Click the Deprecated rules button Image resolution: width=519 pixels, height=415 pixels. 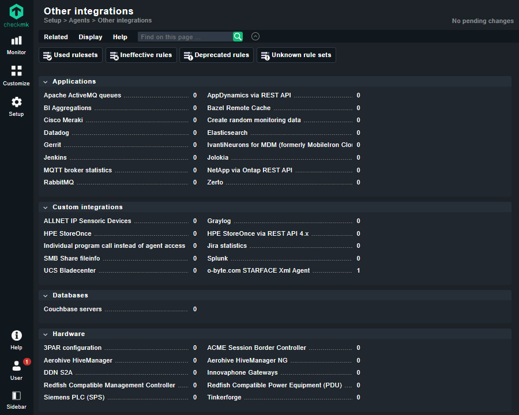pyautogui.click(x=216, y=55)
